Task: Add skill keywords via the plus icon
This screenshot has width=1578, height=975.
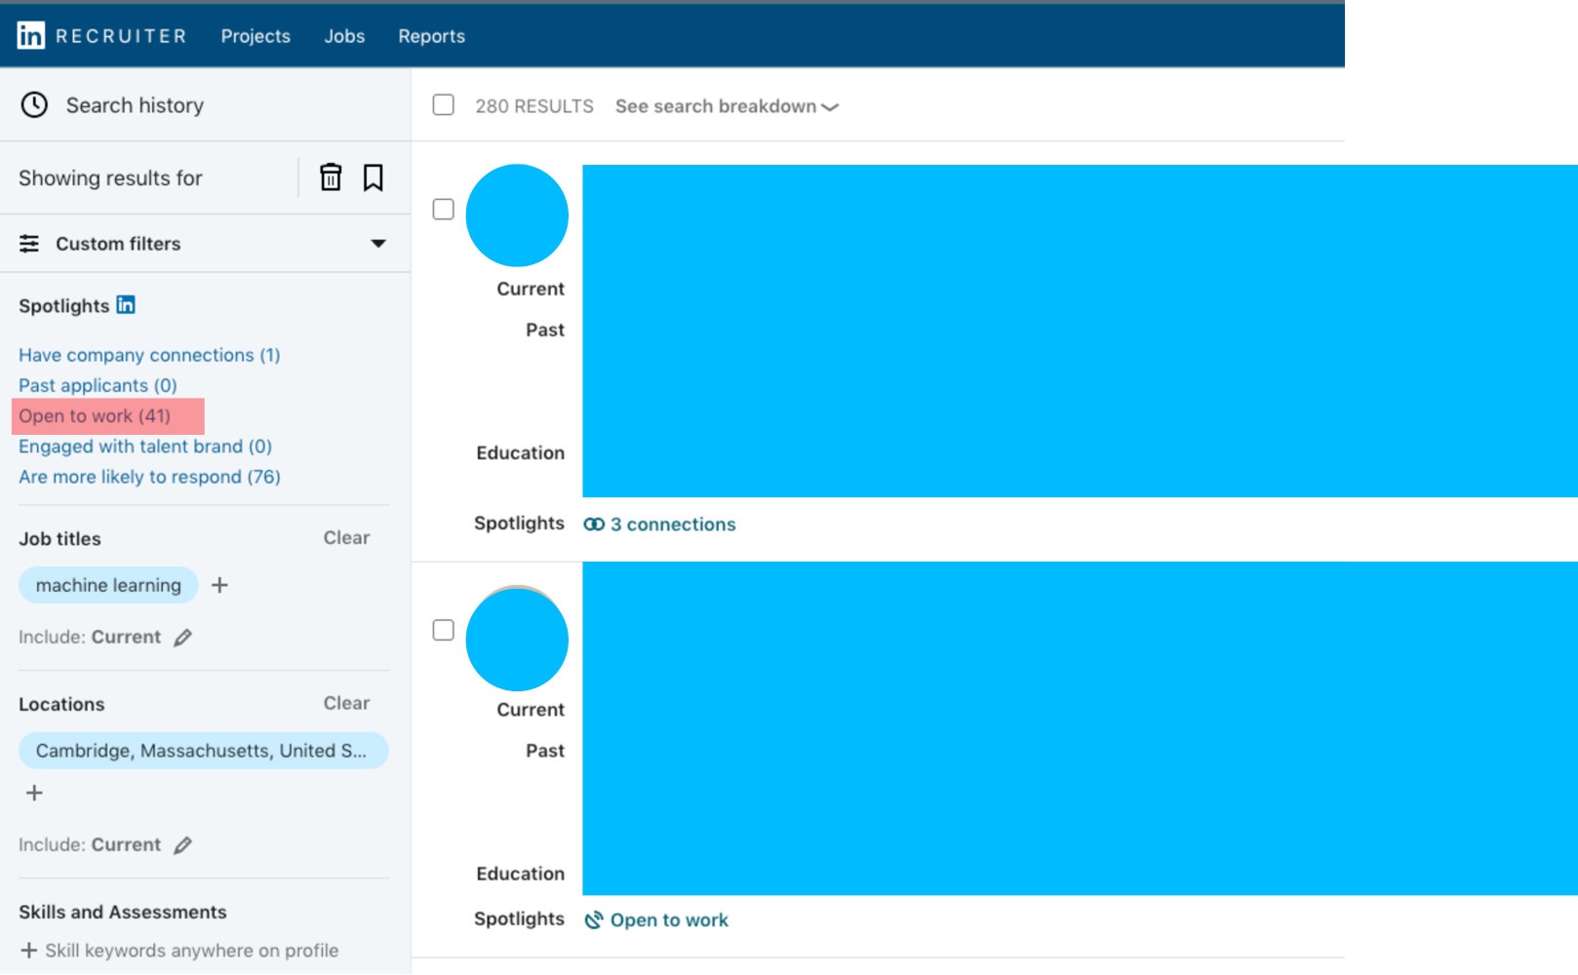Action: pyautogui.click(x=30, y=950)
